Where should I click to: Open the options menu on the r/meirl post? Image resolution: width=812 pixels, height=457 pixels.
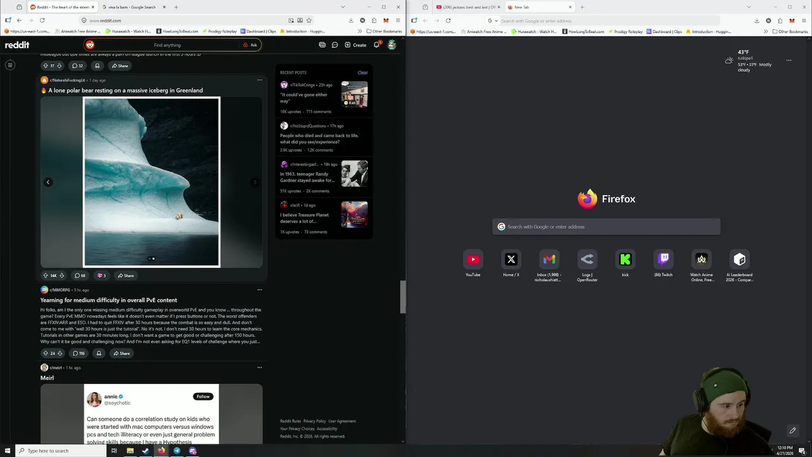259,368
